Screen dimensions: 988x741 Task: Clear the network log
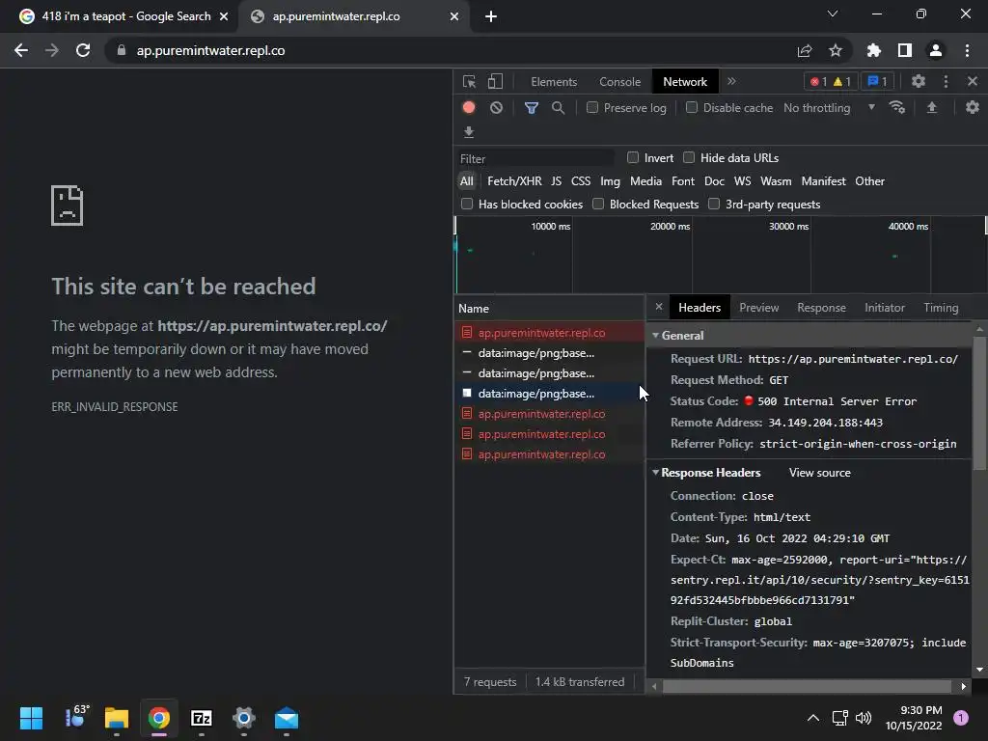tap(497, 108)
